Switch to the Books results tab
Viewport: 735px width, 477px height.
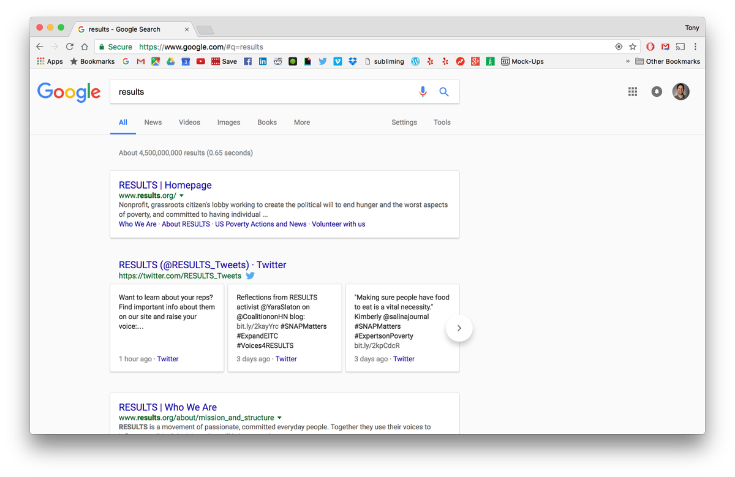tap(267, 122)
